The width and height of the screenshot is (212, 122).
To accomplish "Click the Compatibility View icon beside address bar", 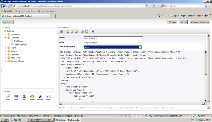I will [x=151, y=6].
